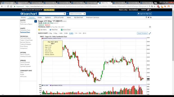The width and height of the screenshot is (174, 97).
Task: Select the 1-Mth quick chart
Action: pos(61,33)
